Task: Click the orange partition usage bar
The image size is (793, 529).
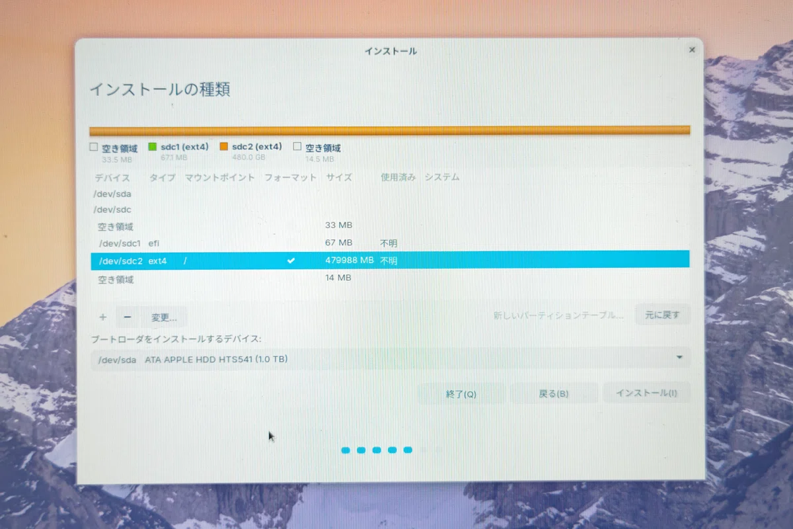Action: pyautogui.click(x=390, y=130)
